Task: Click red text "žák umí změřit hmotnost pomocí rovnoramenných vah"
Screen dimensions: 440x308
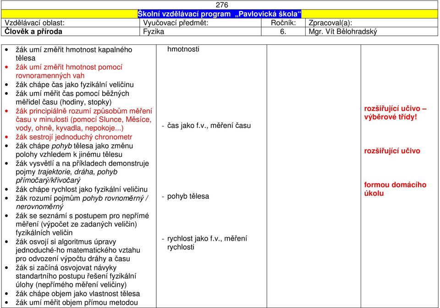Action: (69, 71)
